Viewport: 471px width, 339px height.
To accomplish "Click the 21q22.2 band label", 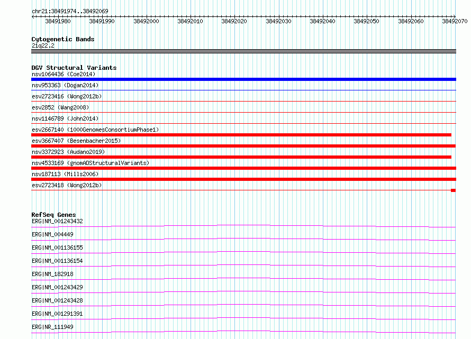I will click(43, 45).
